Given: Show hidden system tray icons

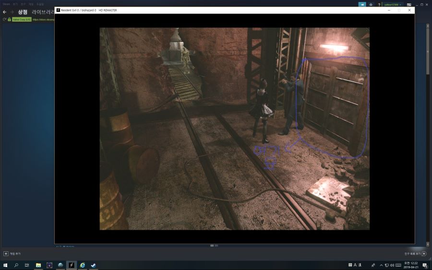Looking at the screenshot, I should click(x=382, y=265).
